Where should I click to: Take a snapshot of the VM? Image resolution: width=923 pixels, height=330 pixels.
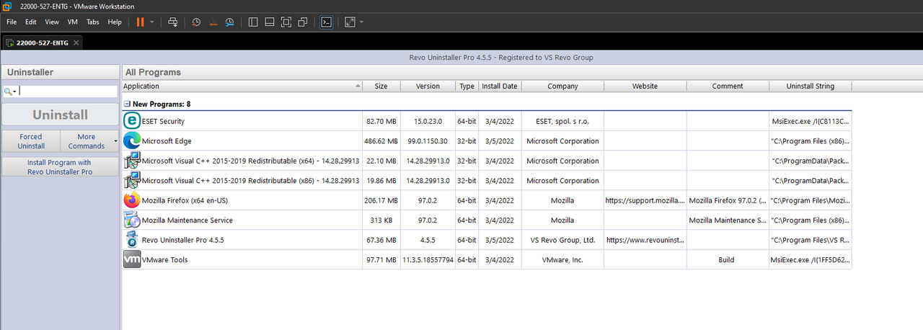[x=197, y=22]
